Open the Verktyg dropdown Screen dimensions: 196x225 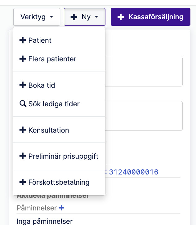[37, 17]
